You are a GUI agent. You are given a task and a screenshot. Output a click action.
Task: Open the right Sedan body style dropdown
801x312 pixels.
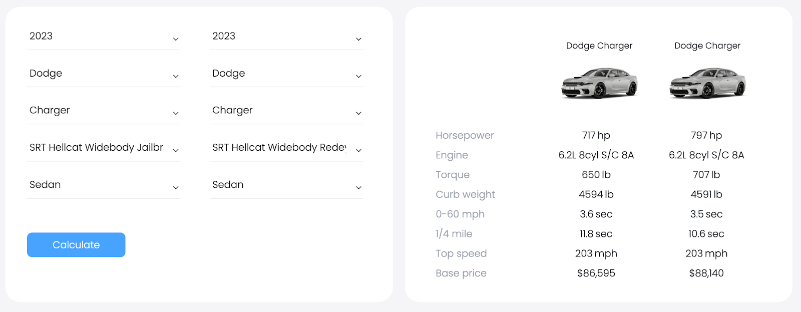click(x=286, y=185)
